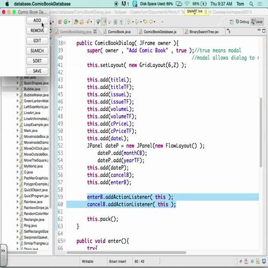Click the Back navigation arrow icon

coord(151,22)
